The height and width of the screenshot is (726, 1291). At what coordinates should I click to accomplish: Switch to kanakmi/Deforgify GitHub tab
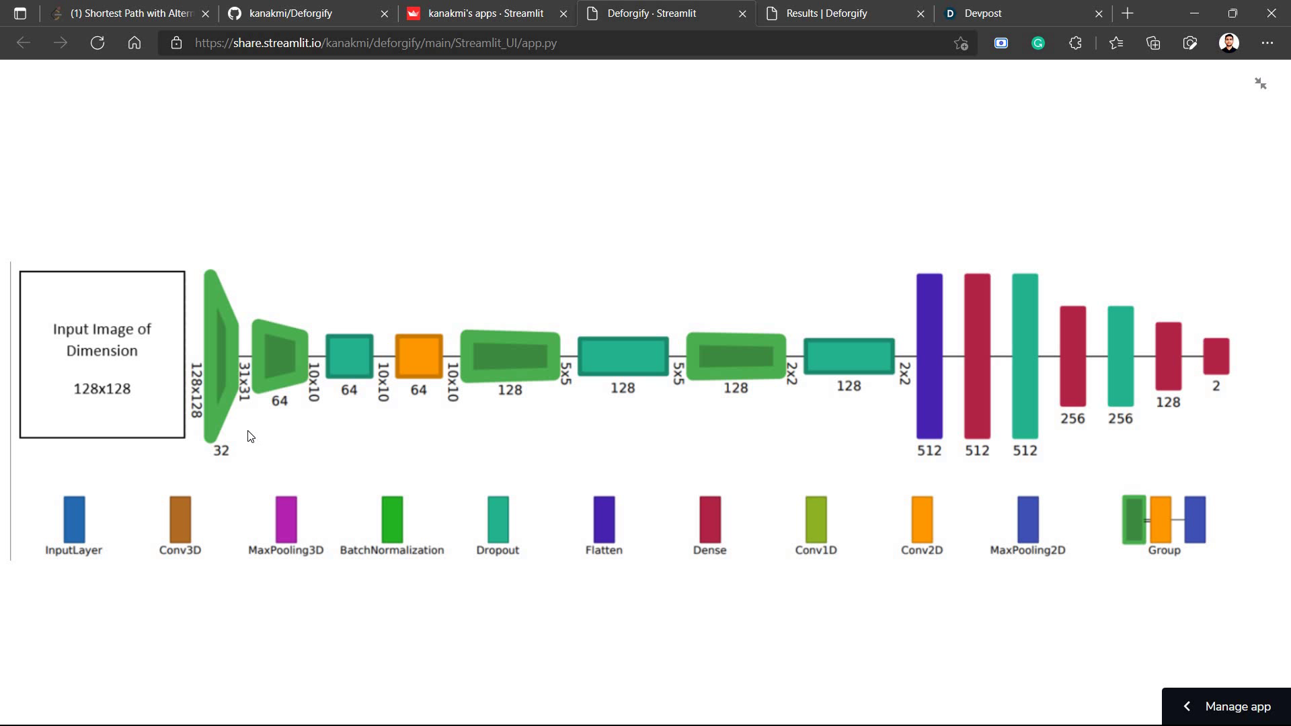[301, 13]
